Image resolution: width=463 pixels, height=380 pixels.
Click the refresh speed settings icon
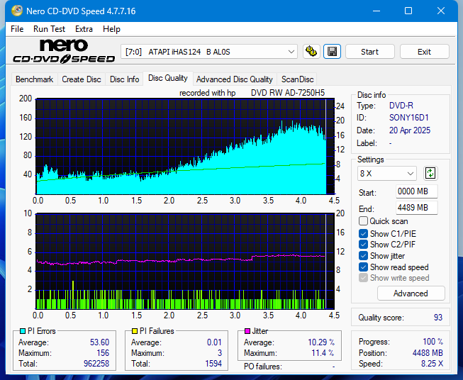[x=430, y=173]
